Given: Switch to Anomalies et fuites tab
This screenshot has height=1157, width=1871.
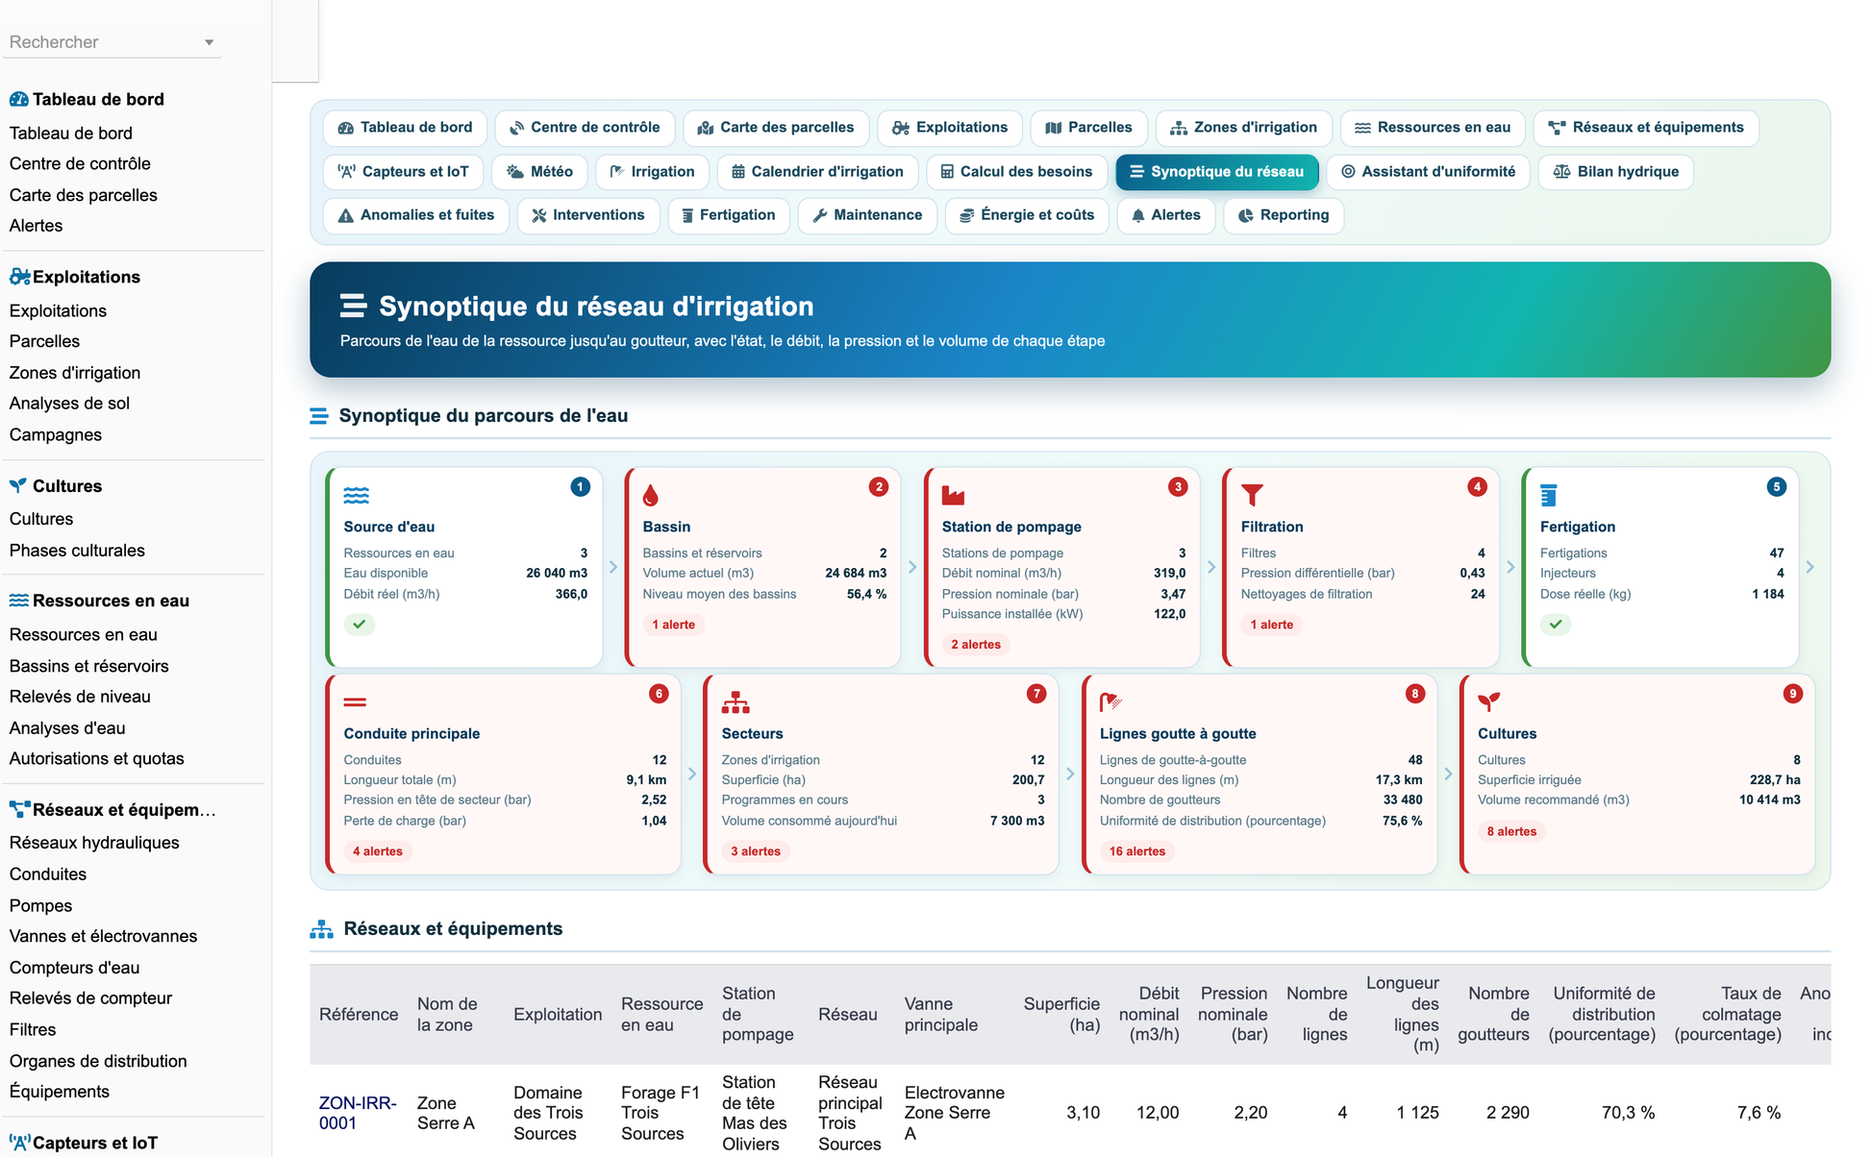Looking at the screenshot, I should click(415, 215).
